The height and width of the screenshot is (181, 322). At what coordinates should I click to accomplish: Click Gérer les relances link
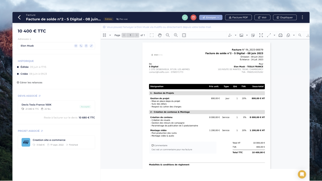(x=30, y=82)
